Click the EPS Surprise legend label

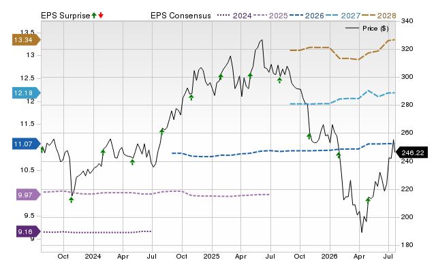point(65,16)
